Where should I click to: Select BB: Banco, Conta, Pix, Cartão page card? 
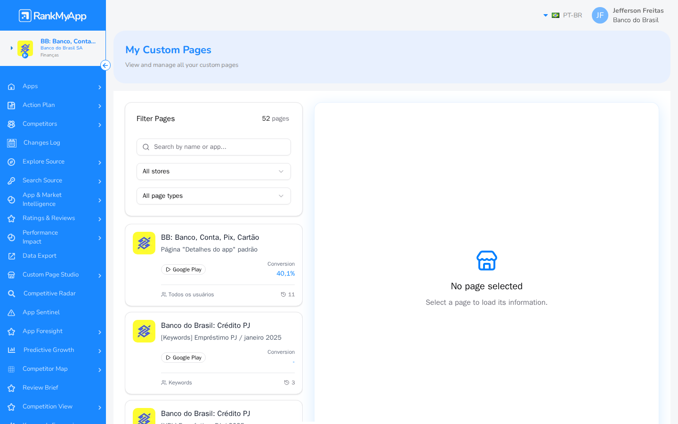214,265
